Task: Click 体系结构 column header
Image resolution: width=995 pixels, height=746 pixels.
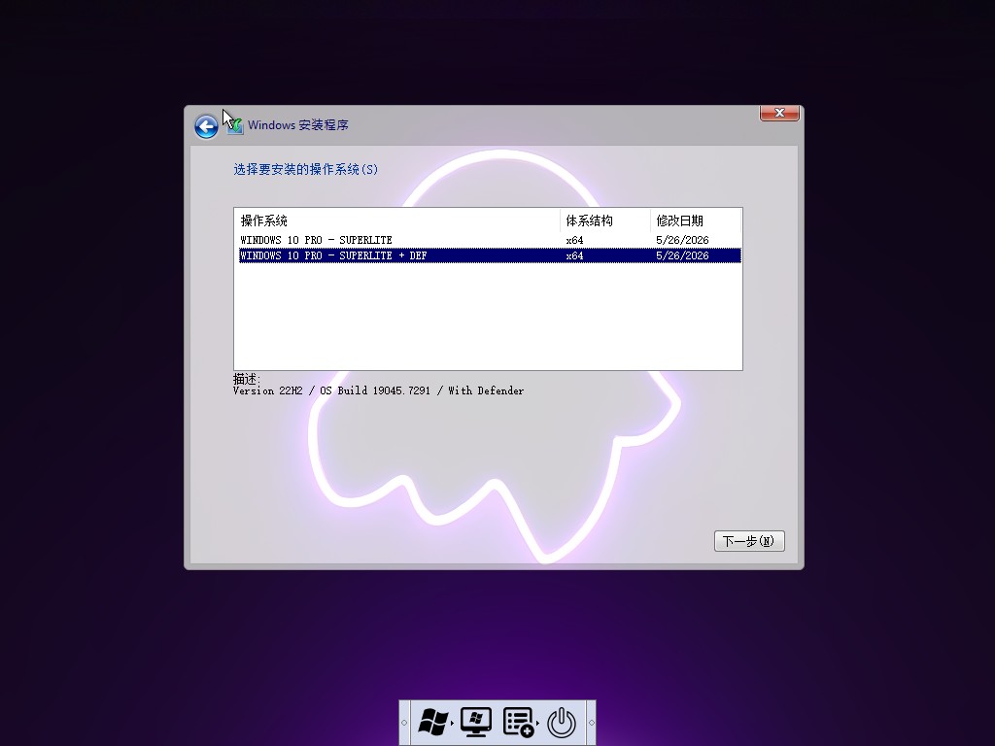Action: (605, 220)
